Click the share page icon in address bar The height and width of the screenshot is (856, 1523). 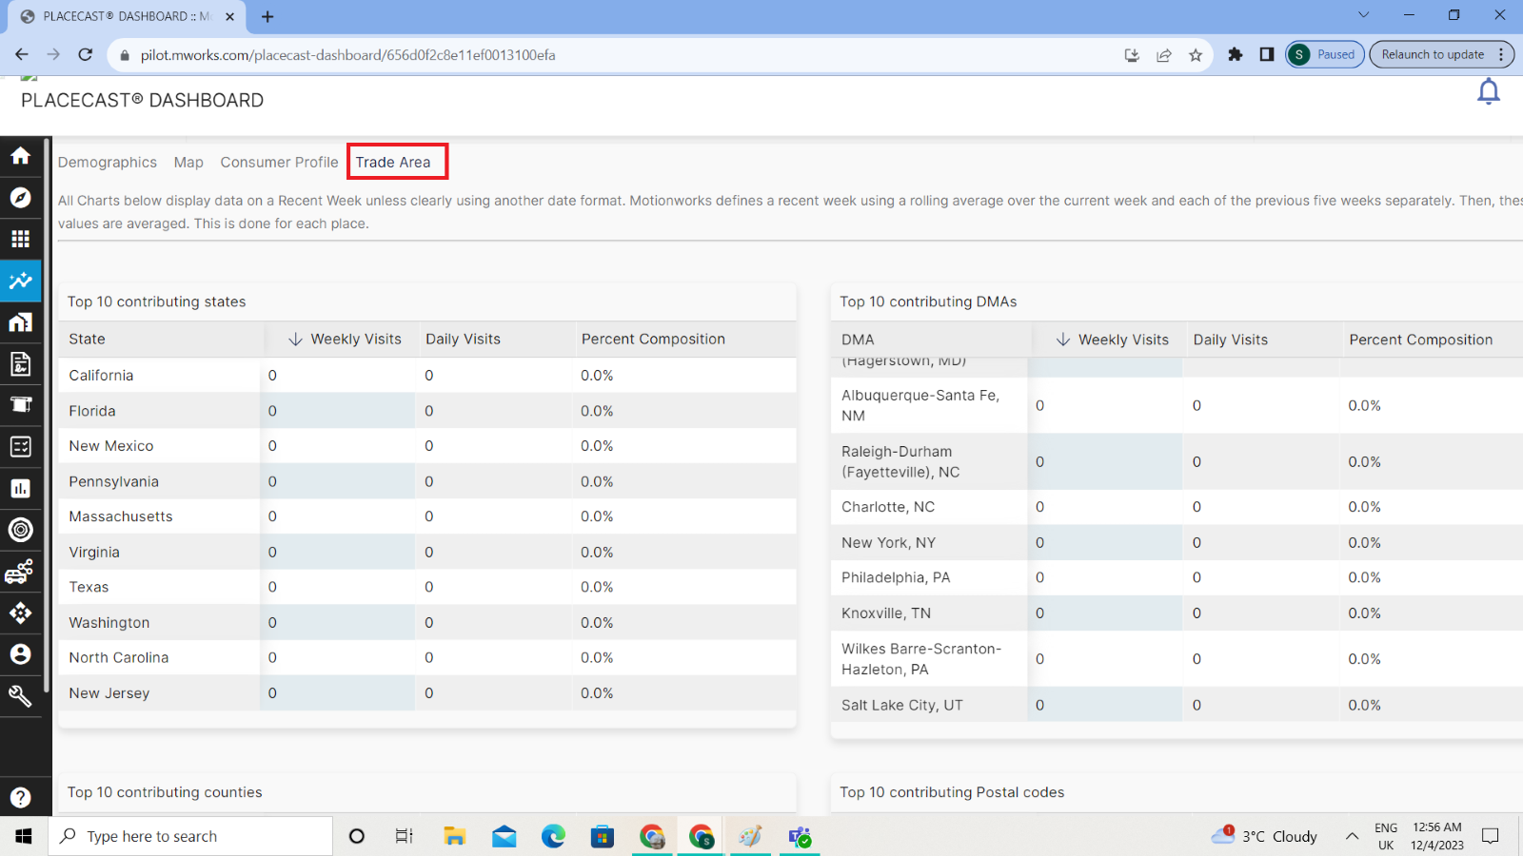tap(1164, 55)
